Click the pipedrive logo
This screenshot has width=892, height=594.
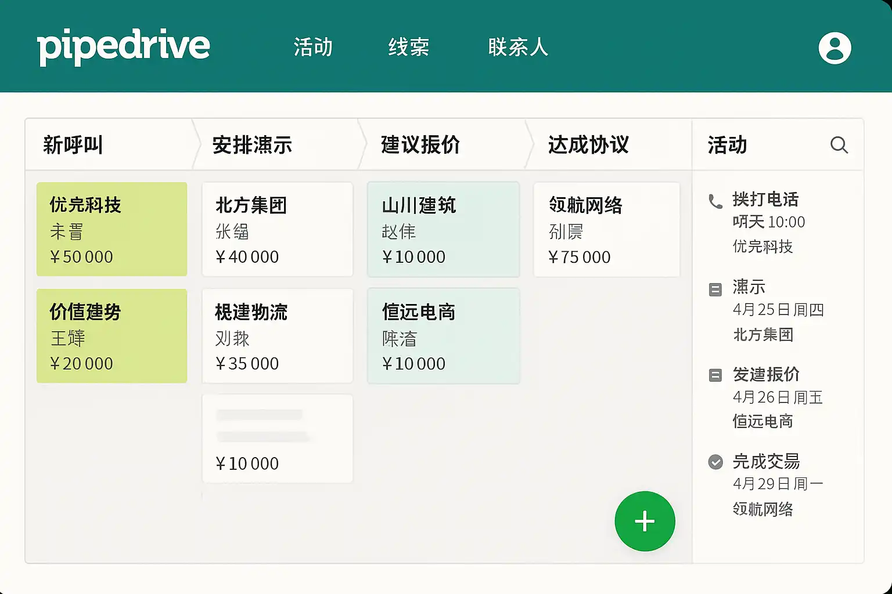pyautogui.click(x=123, y=46)
